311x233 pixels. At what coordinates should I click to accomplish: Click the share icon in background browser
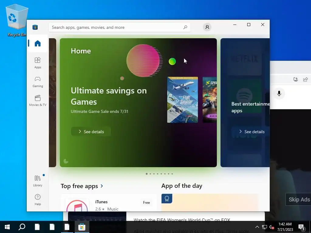point(306,79)
